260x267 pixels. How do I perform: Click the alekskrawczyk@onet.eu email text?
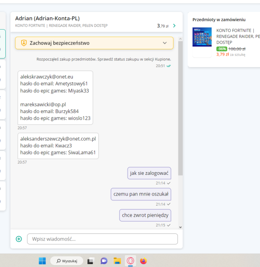pyautogui.click(x=47, y=77)
